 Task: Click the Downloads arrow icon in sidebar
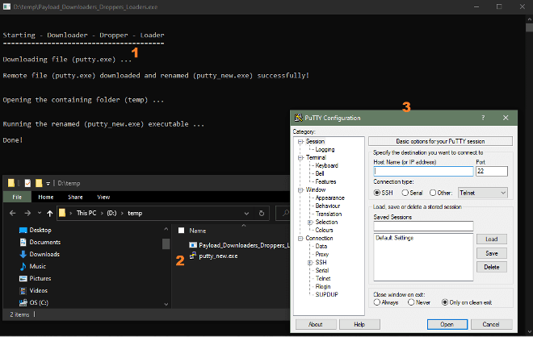23,254
